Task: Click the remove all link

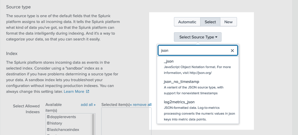Action: coord(141,105)
